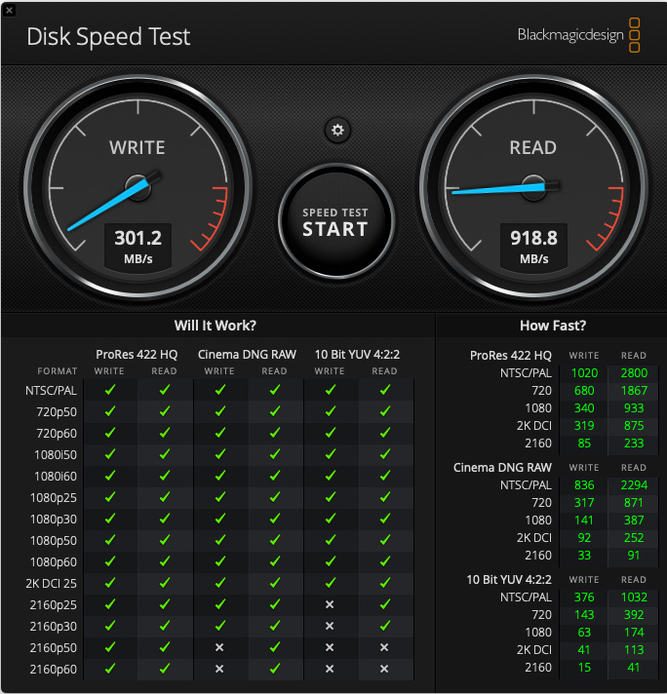Click the NTSC/PAL format row label

pyautogui.click(x=51, y=390)
